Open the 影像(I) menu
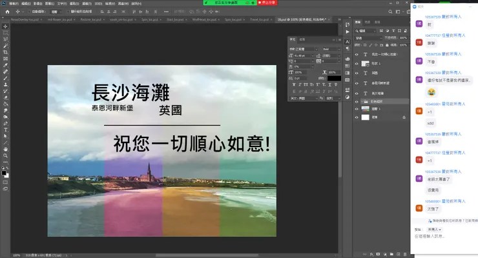 tap(38, 4)
